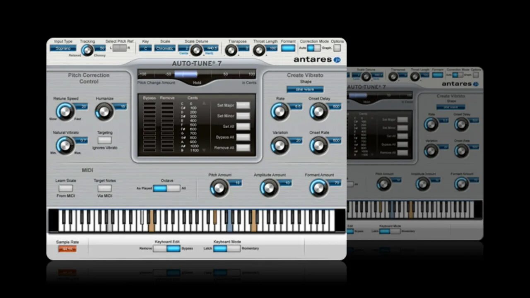This screenshot has height=298, width=530.
Task: Click the Remove All button
Action: [x=243, y=148]
